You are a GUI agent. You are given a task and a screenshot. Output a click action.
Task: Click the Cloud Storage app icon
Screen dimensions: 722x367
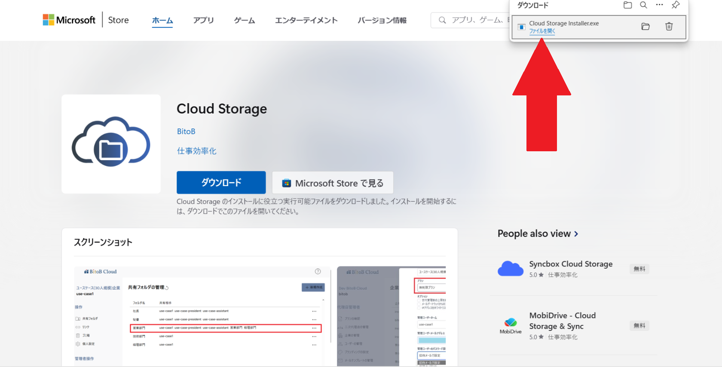point(111,144)
